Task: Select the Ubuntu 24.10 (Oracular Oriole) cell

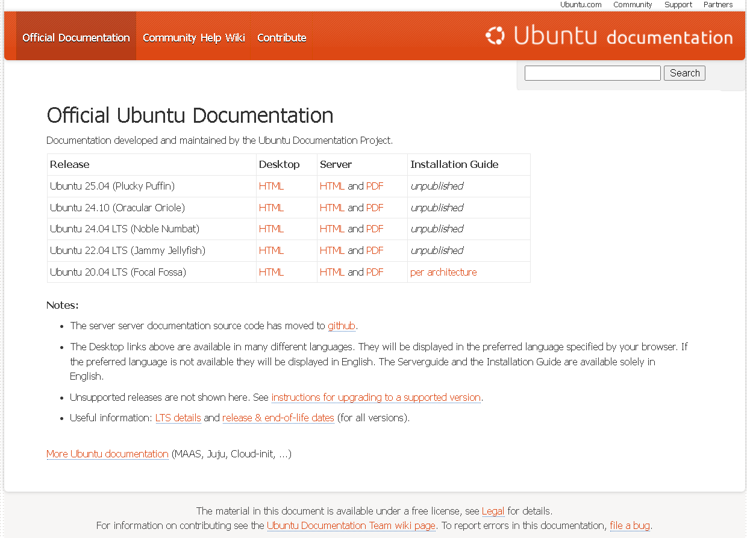Action: (152, 208)
